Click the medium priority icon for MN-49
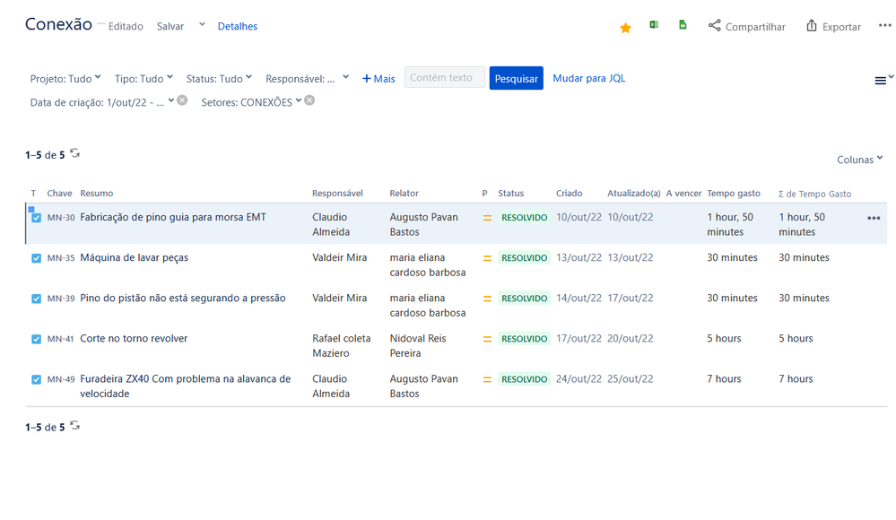 pyautogui.click(x=487, y=379)
